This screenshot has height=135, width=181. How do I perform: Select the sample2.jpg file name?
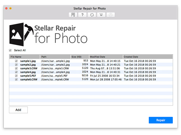click(x=28, y=65)
